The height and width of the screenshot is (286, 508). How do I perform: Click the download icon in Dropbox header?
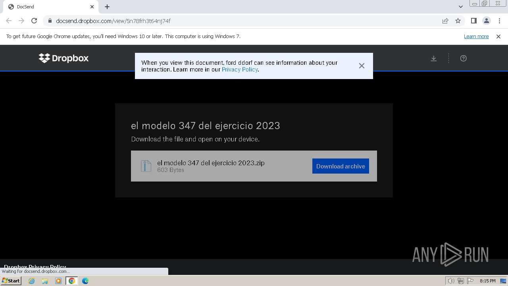tap(434, 58)
